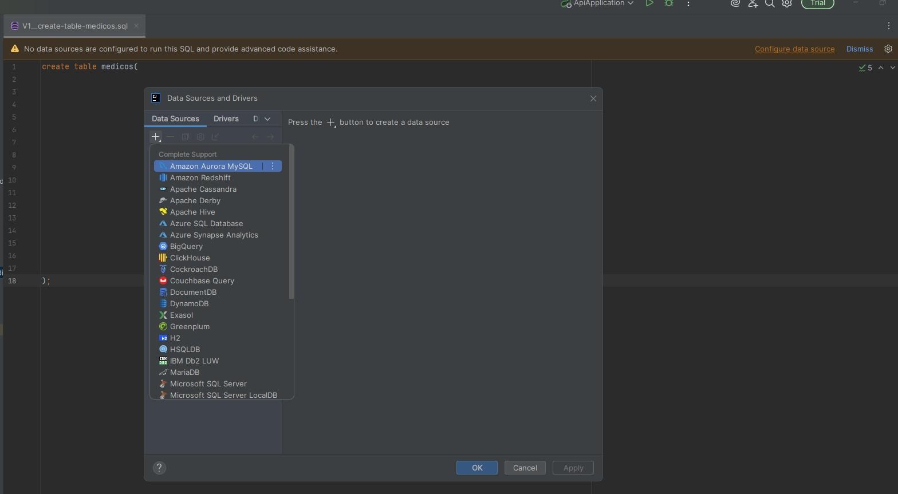The image size is (898, 494).
Task: Click the code line 'create table medicos('
Action: 90,66
